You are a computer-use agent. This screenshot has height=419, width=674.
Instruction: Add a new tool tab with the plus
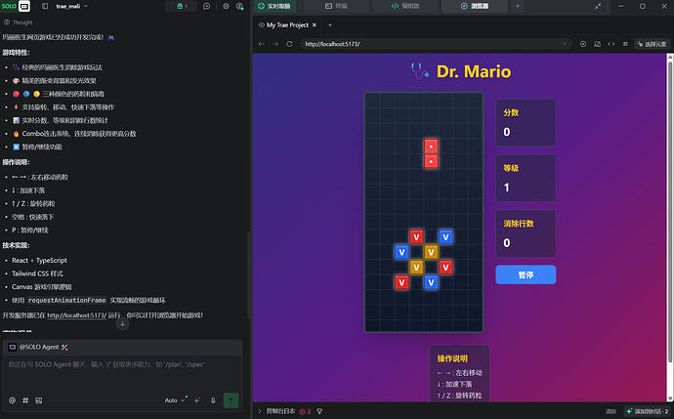518,6
